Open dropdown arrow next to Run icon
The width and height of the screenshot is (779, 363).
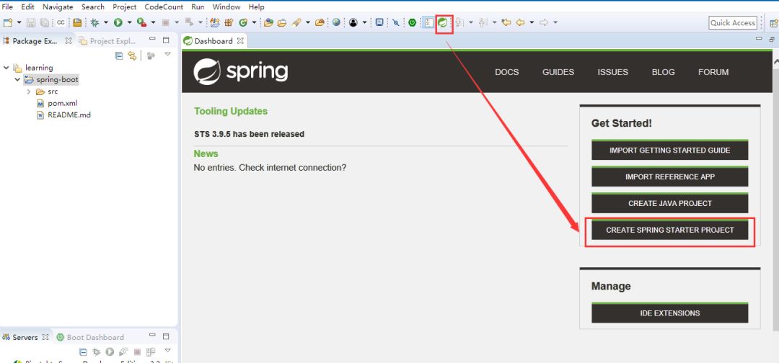[130, 23]
